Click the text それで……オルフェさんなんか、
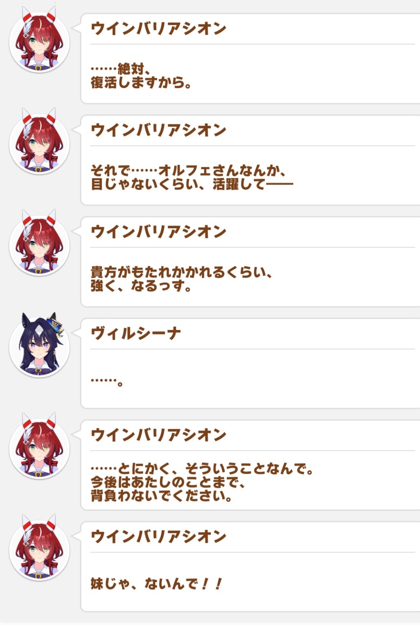Viewport: 420px width, 625px height. pyautogui.click(x=189, y=170)
